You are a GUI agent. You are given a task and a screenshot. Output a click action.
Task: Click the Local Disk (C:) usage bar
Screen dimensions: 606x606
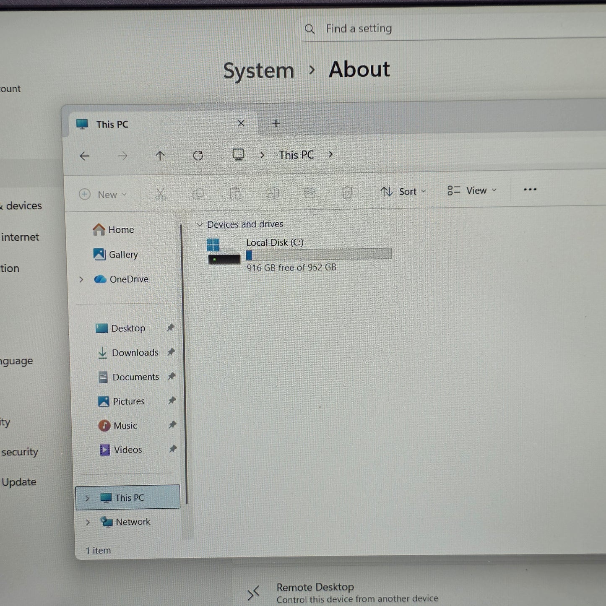point(319,254)
